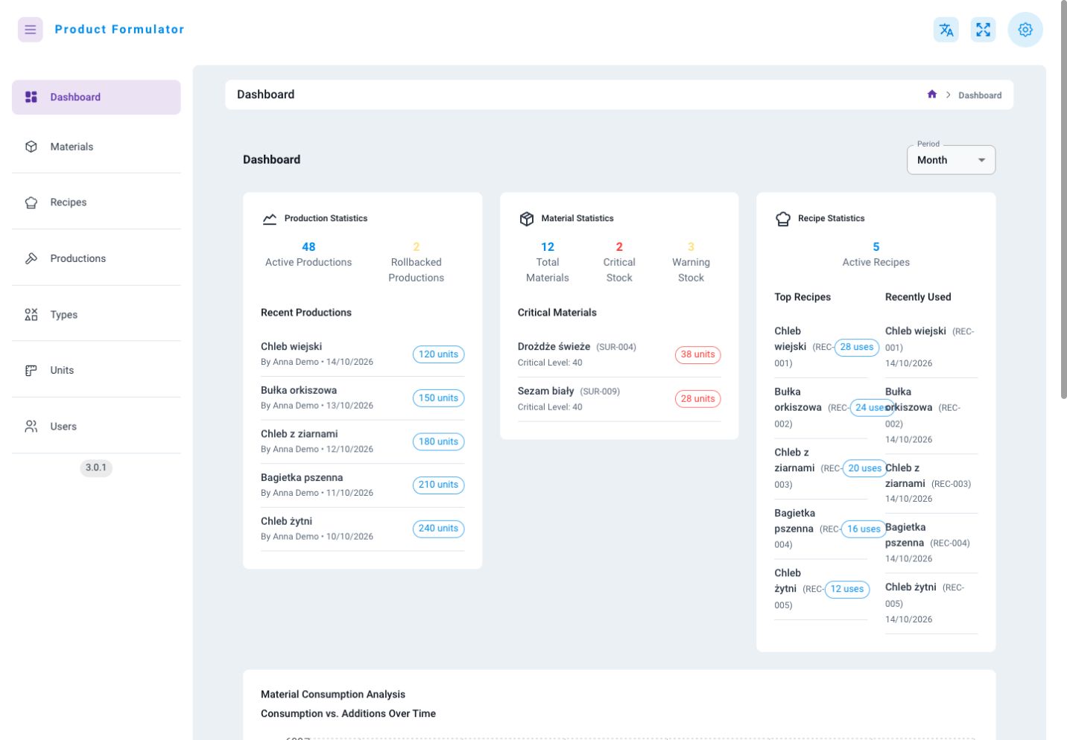Click the 38 units critical badge
The width and height of the screenshot is (1067, 740).
pos(697,354)
